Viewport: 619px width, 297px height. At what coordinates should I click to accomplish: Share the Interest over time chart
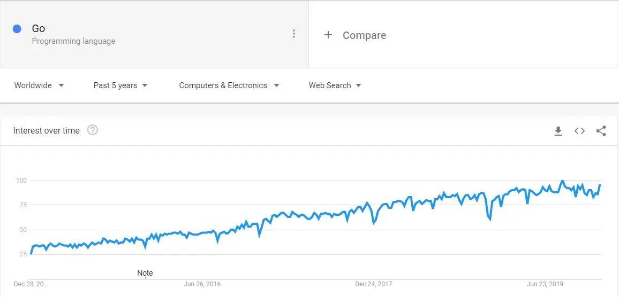click(x=601, y=131)
